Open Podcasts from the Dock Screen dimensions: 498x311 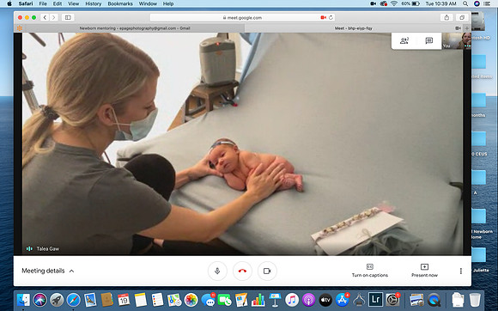(309, 300)
